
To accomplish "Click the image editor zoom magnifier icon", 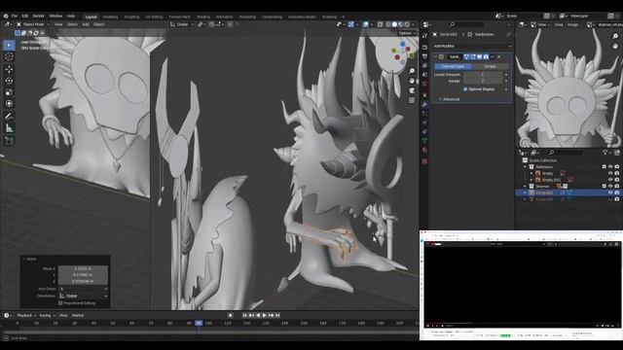I will click(x=615, y=36).
